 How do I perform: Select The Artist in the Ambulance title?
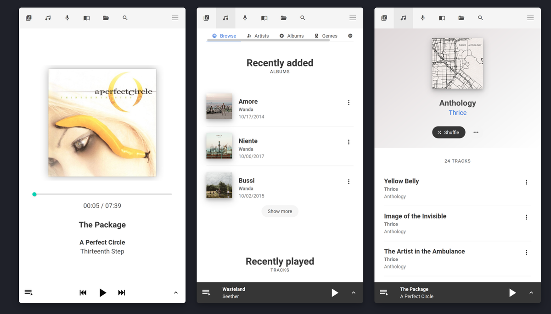[424, 251]
